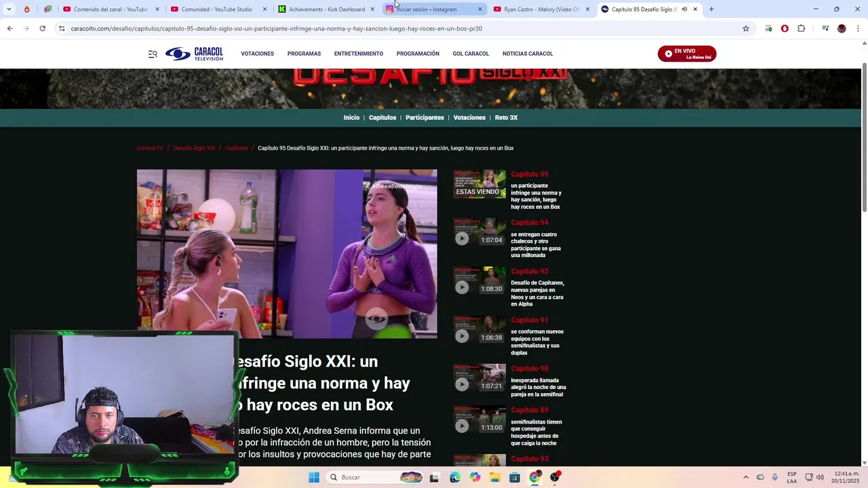The height and width of the screenshot is (488, 868).
Task: Go to the Inicio section of Desafío
Action: 351,117
